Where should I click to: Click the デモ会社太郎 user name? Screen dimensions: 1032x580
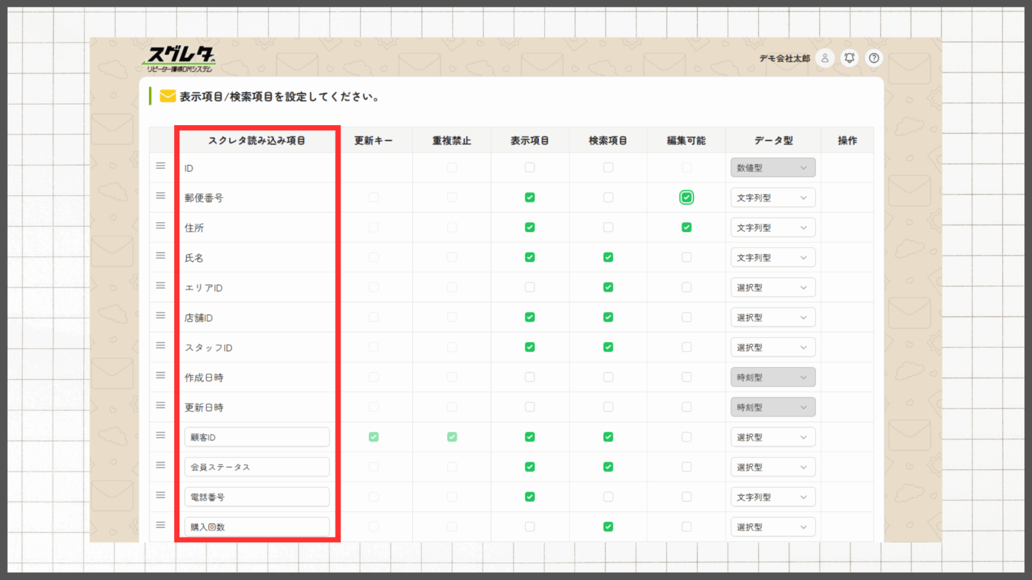(784, 59)
